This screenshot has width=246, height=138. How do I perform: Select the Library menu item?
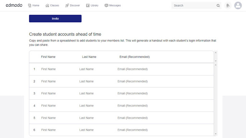[x=95, y=5]
